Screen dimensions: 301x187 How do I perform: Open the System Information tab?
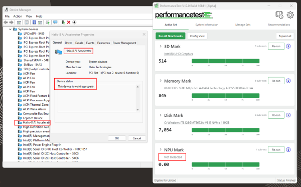pos(207,25)
